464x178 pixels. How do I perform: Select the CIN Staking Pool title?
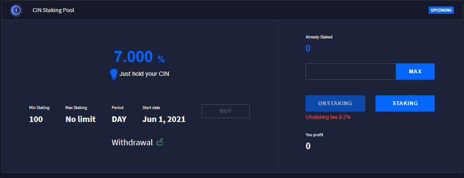[54, 10]
